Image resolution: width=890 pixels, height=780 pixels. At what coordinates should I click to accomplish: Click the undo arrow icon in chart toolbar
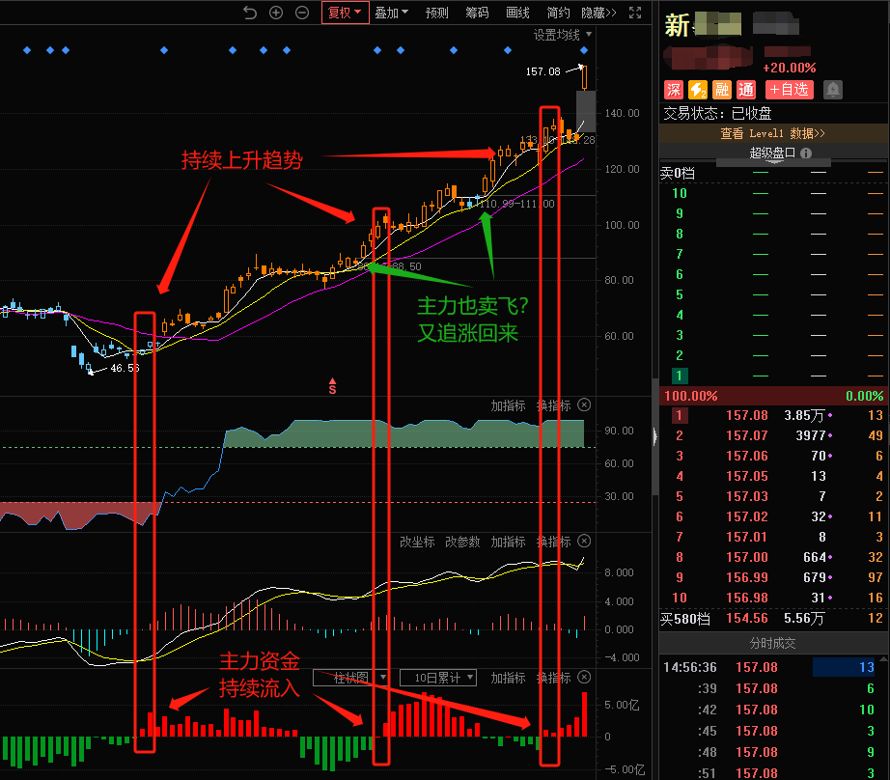pyautogui.click(x=250, y=13)
